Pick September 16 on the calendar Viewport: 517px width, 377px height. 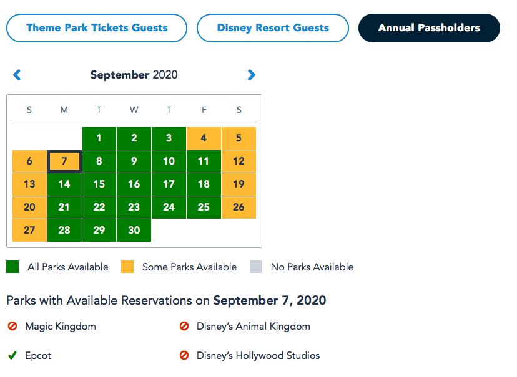click(x=134, y=184)
